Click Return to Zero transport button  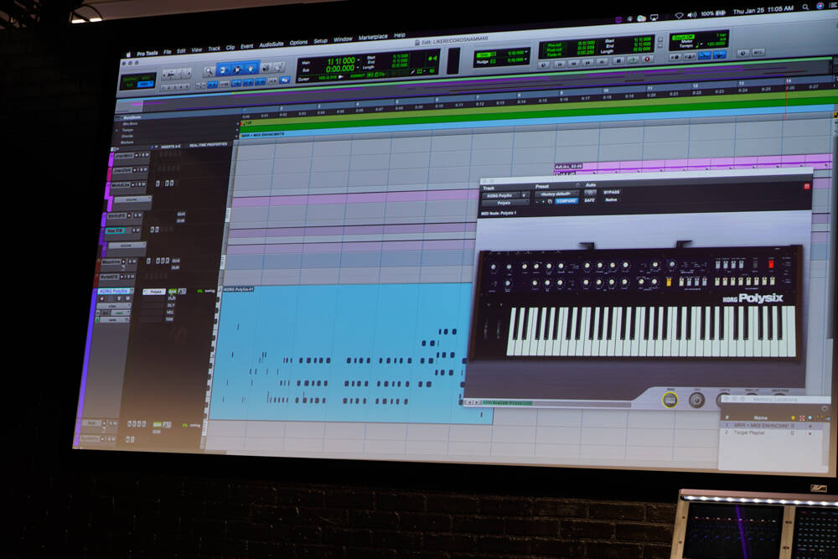coord(559,65)
